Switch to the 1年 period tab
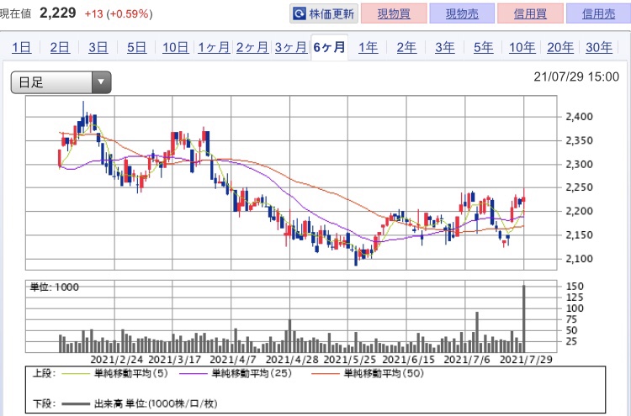Image resolution: width=631 pixels, height=416 pixels. (369, 47)
